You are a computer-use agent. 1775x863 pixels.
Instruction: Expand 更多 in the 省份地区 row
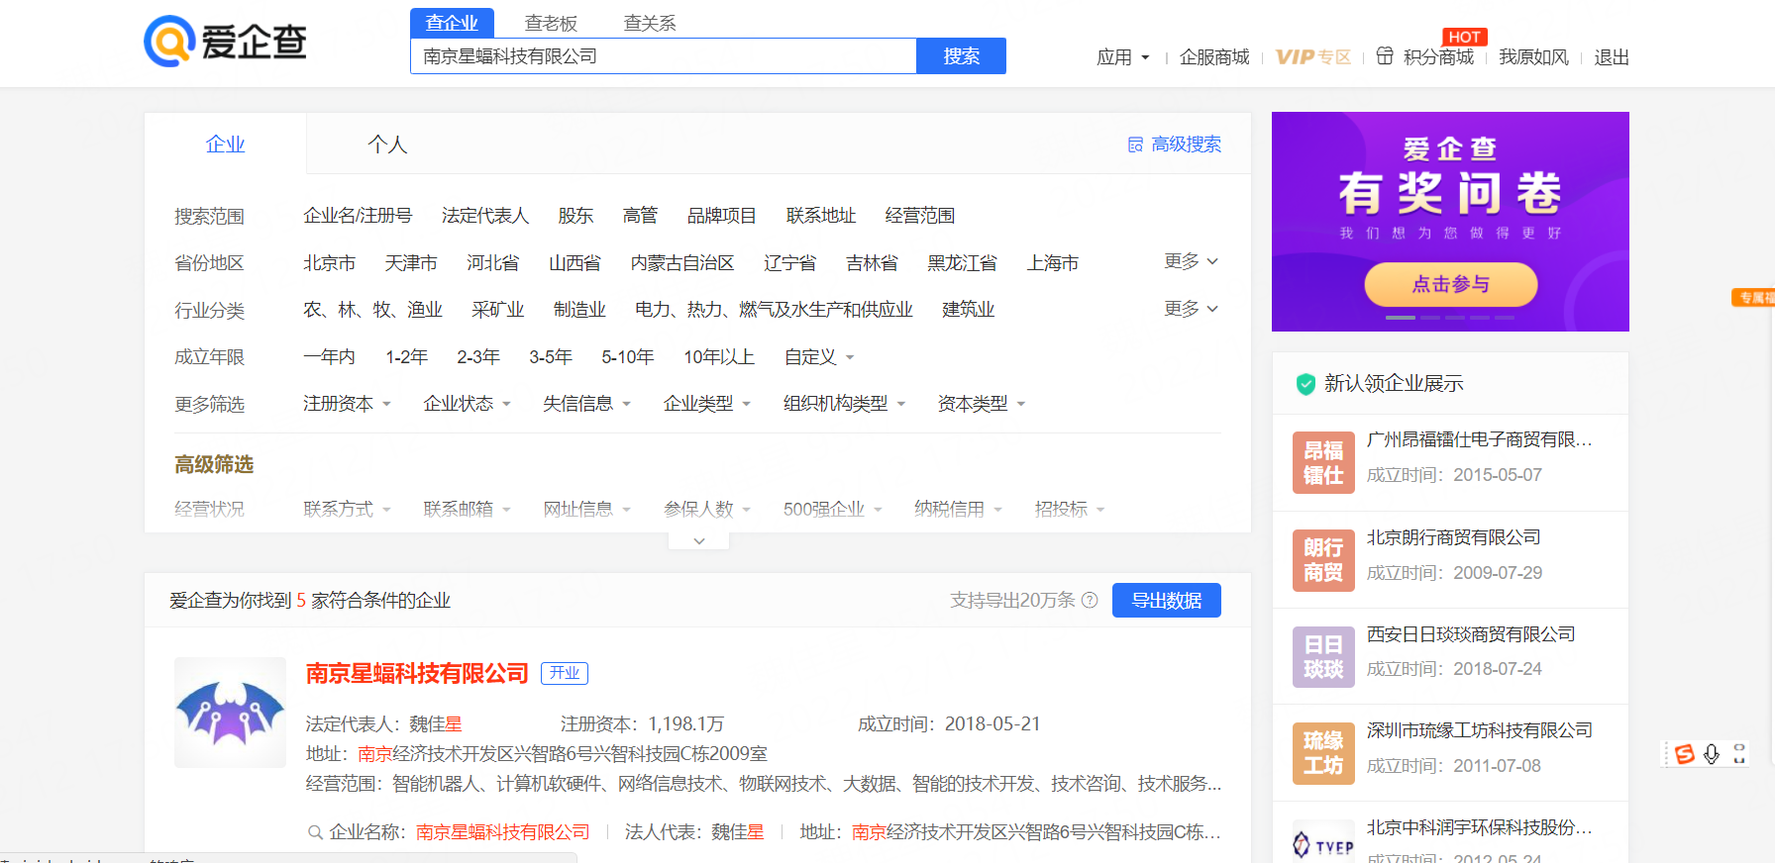coord(1191,261)
